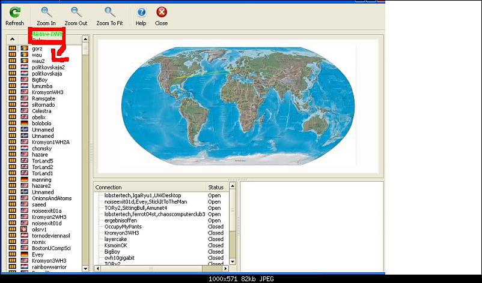
Task: Select relay nixnix
Action: tap(38, 242)
